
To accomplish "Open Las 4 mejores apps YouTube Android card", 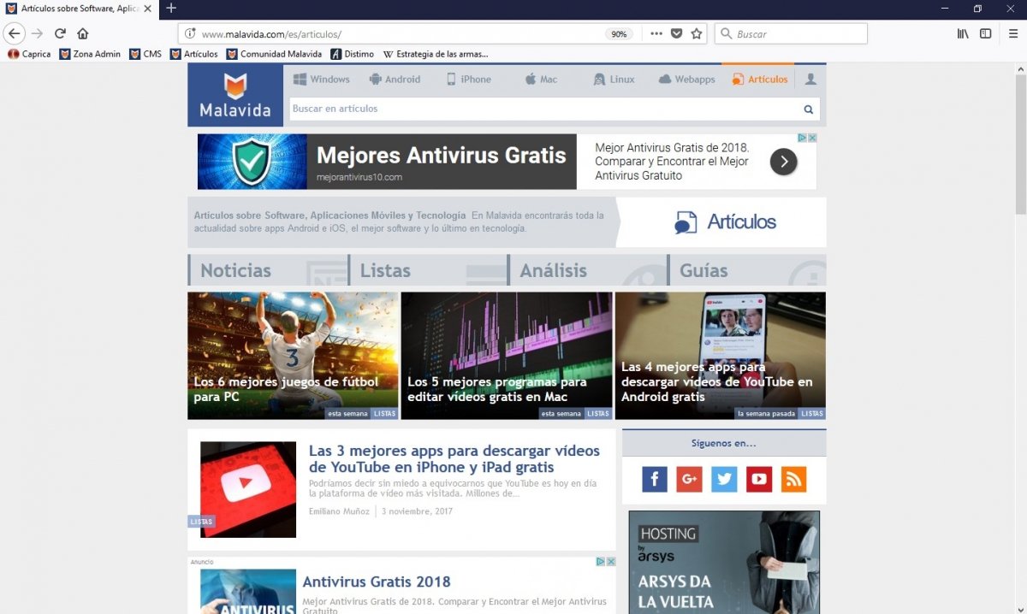I will point(721,356).
